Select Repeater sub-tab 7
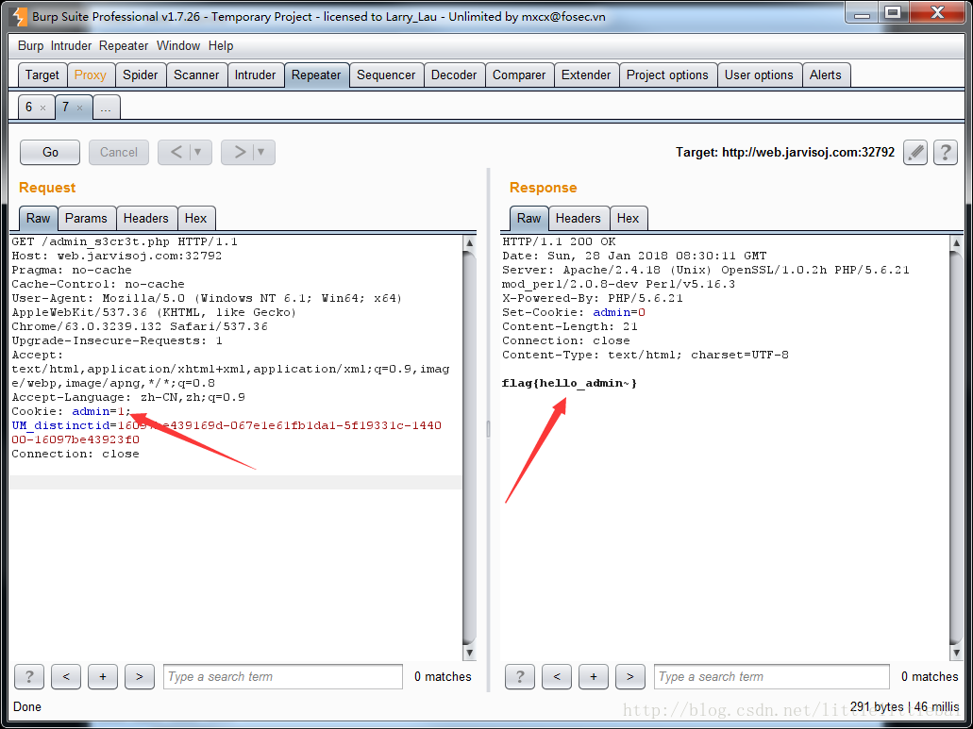This screenshot has width=973, height=729. [65, 108]
